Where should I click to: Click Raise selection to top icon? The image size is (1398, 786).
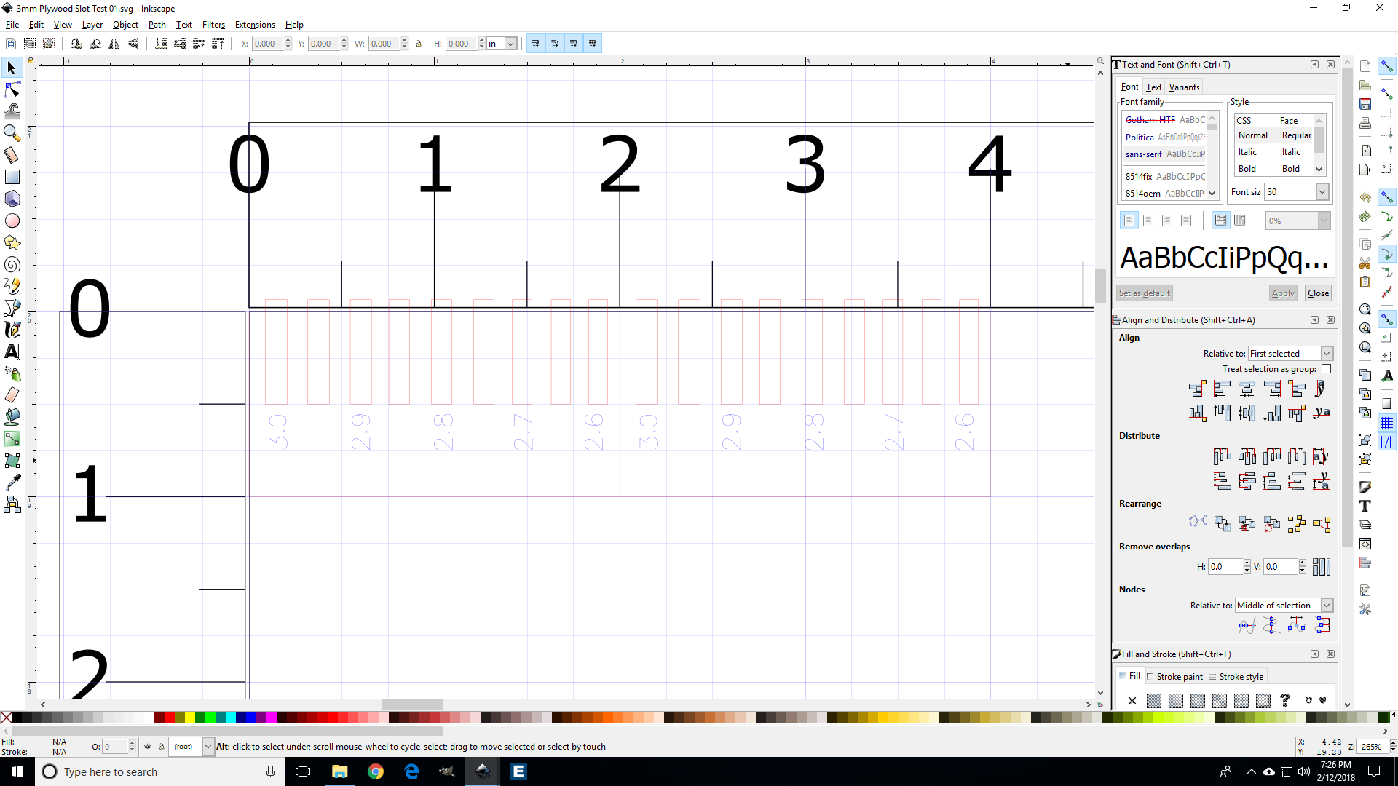click(x=218, y=44)
